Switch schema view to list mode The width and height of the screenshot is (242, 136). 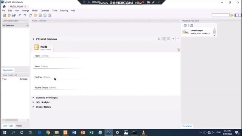(x=168, y=39)
